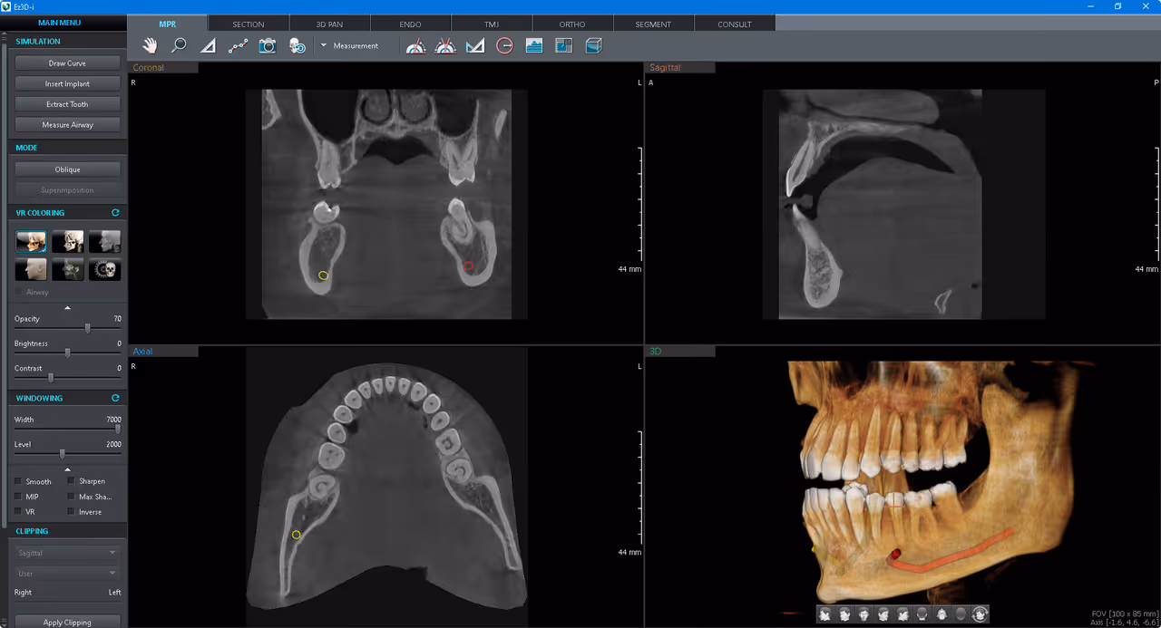The image size is (1161, 628).
Task: Select the skin face VR coloring preset
Action: click(x=31, y=269)
